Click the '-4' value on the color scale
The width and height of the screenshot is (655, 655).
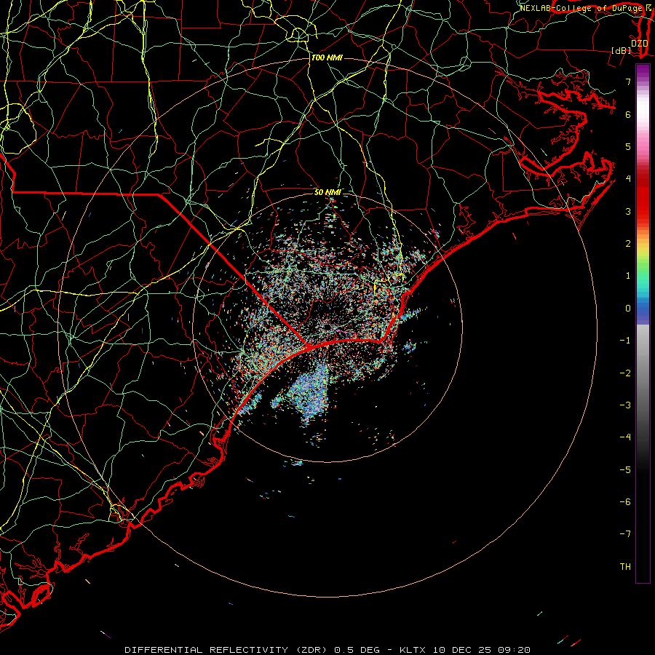625,437
